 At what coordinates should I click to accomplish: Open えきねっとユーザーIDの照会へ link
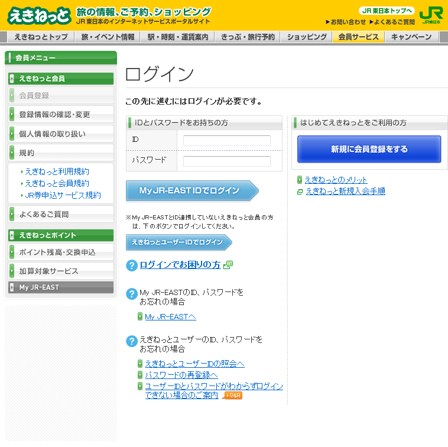(x=194, y=364)
